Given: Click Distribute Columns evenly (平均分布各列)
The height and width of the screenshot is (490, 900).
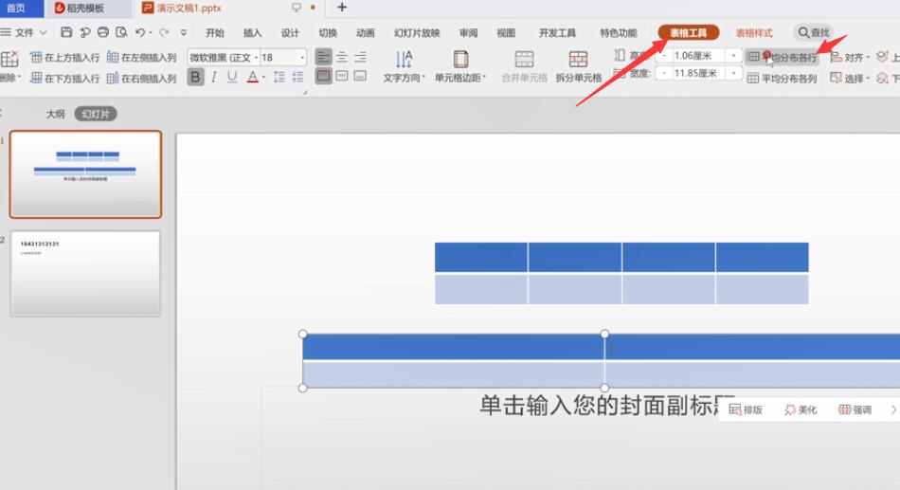Looking at the screenshot, I should pos(782,79).
